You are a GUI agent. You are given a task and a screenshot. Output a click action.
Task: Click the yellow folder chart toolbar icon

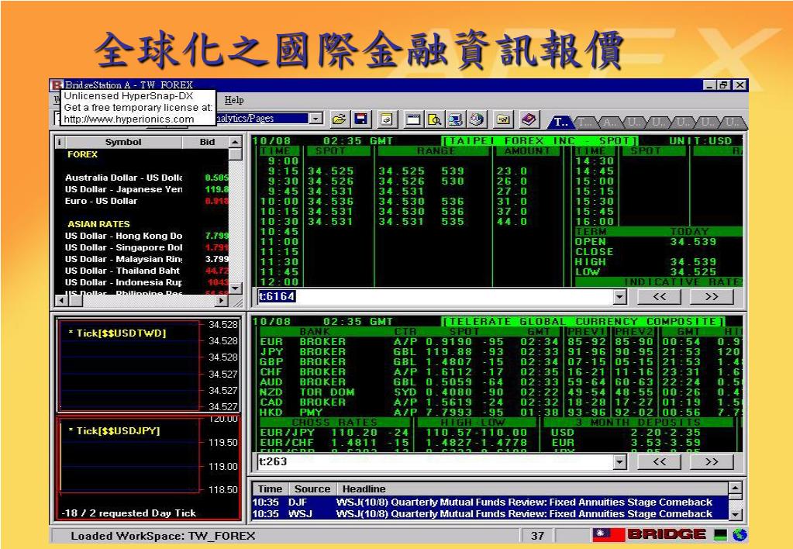[503, 119]
